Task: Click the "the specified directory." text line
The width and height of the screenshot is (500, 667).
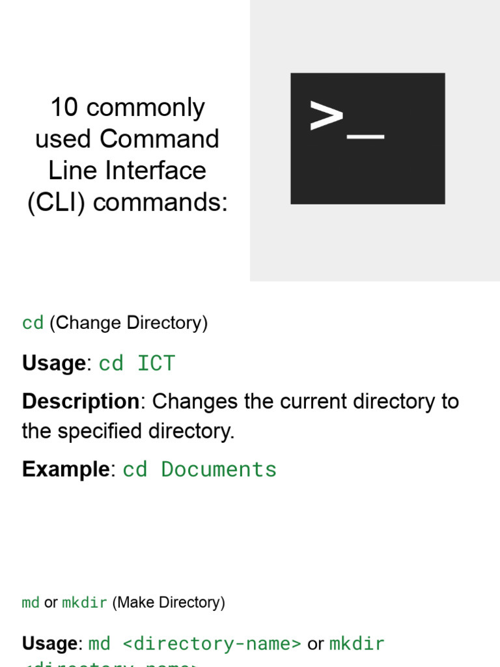Action: [128, 431]
